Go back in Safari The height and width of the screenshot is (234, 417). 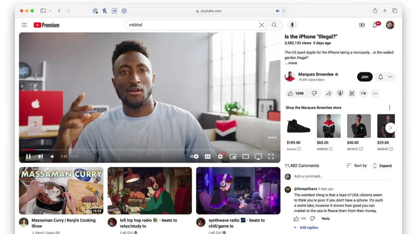[x=59, y=11]
